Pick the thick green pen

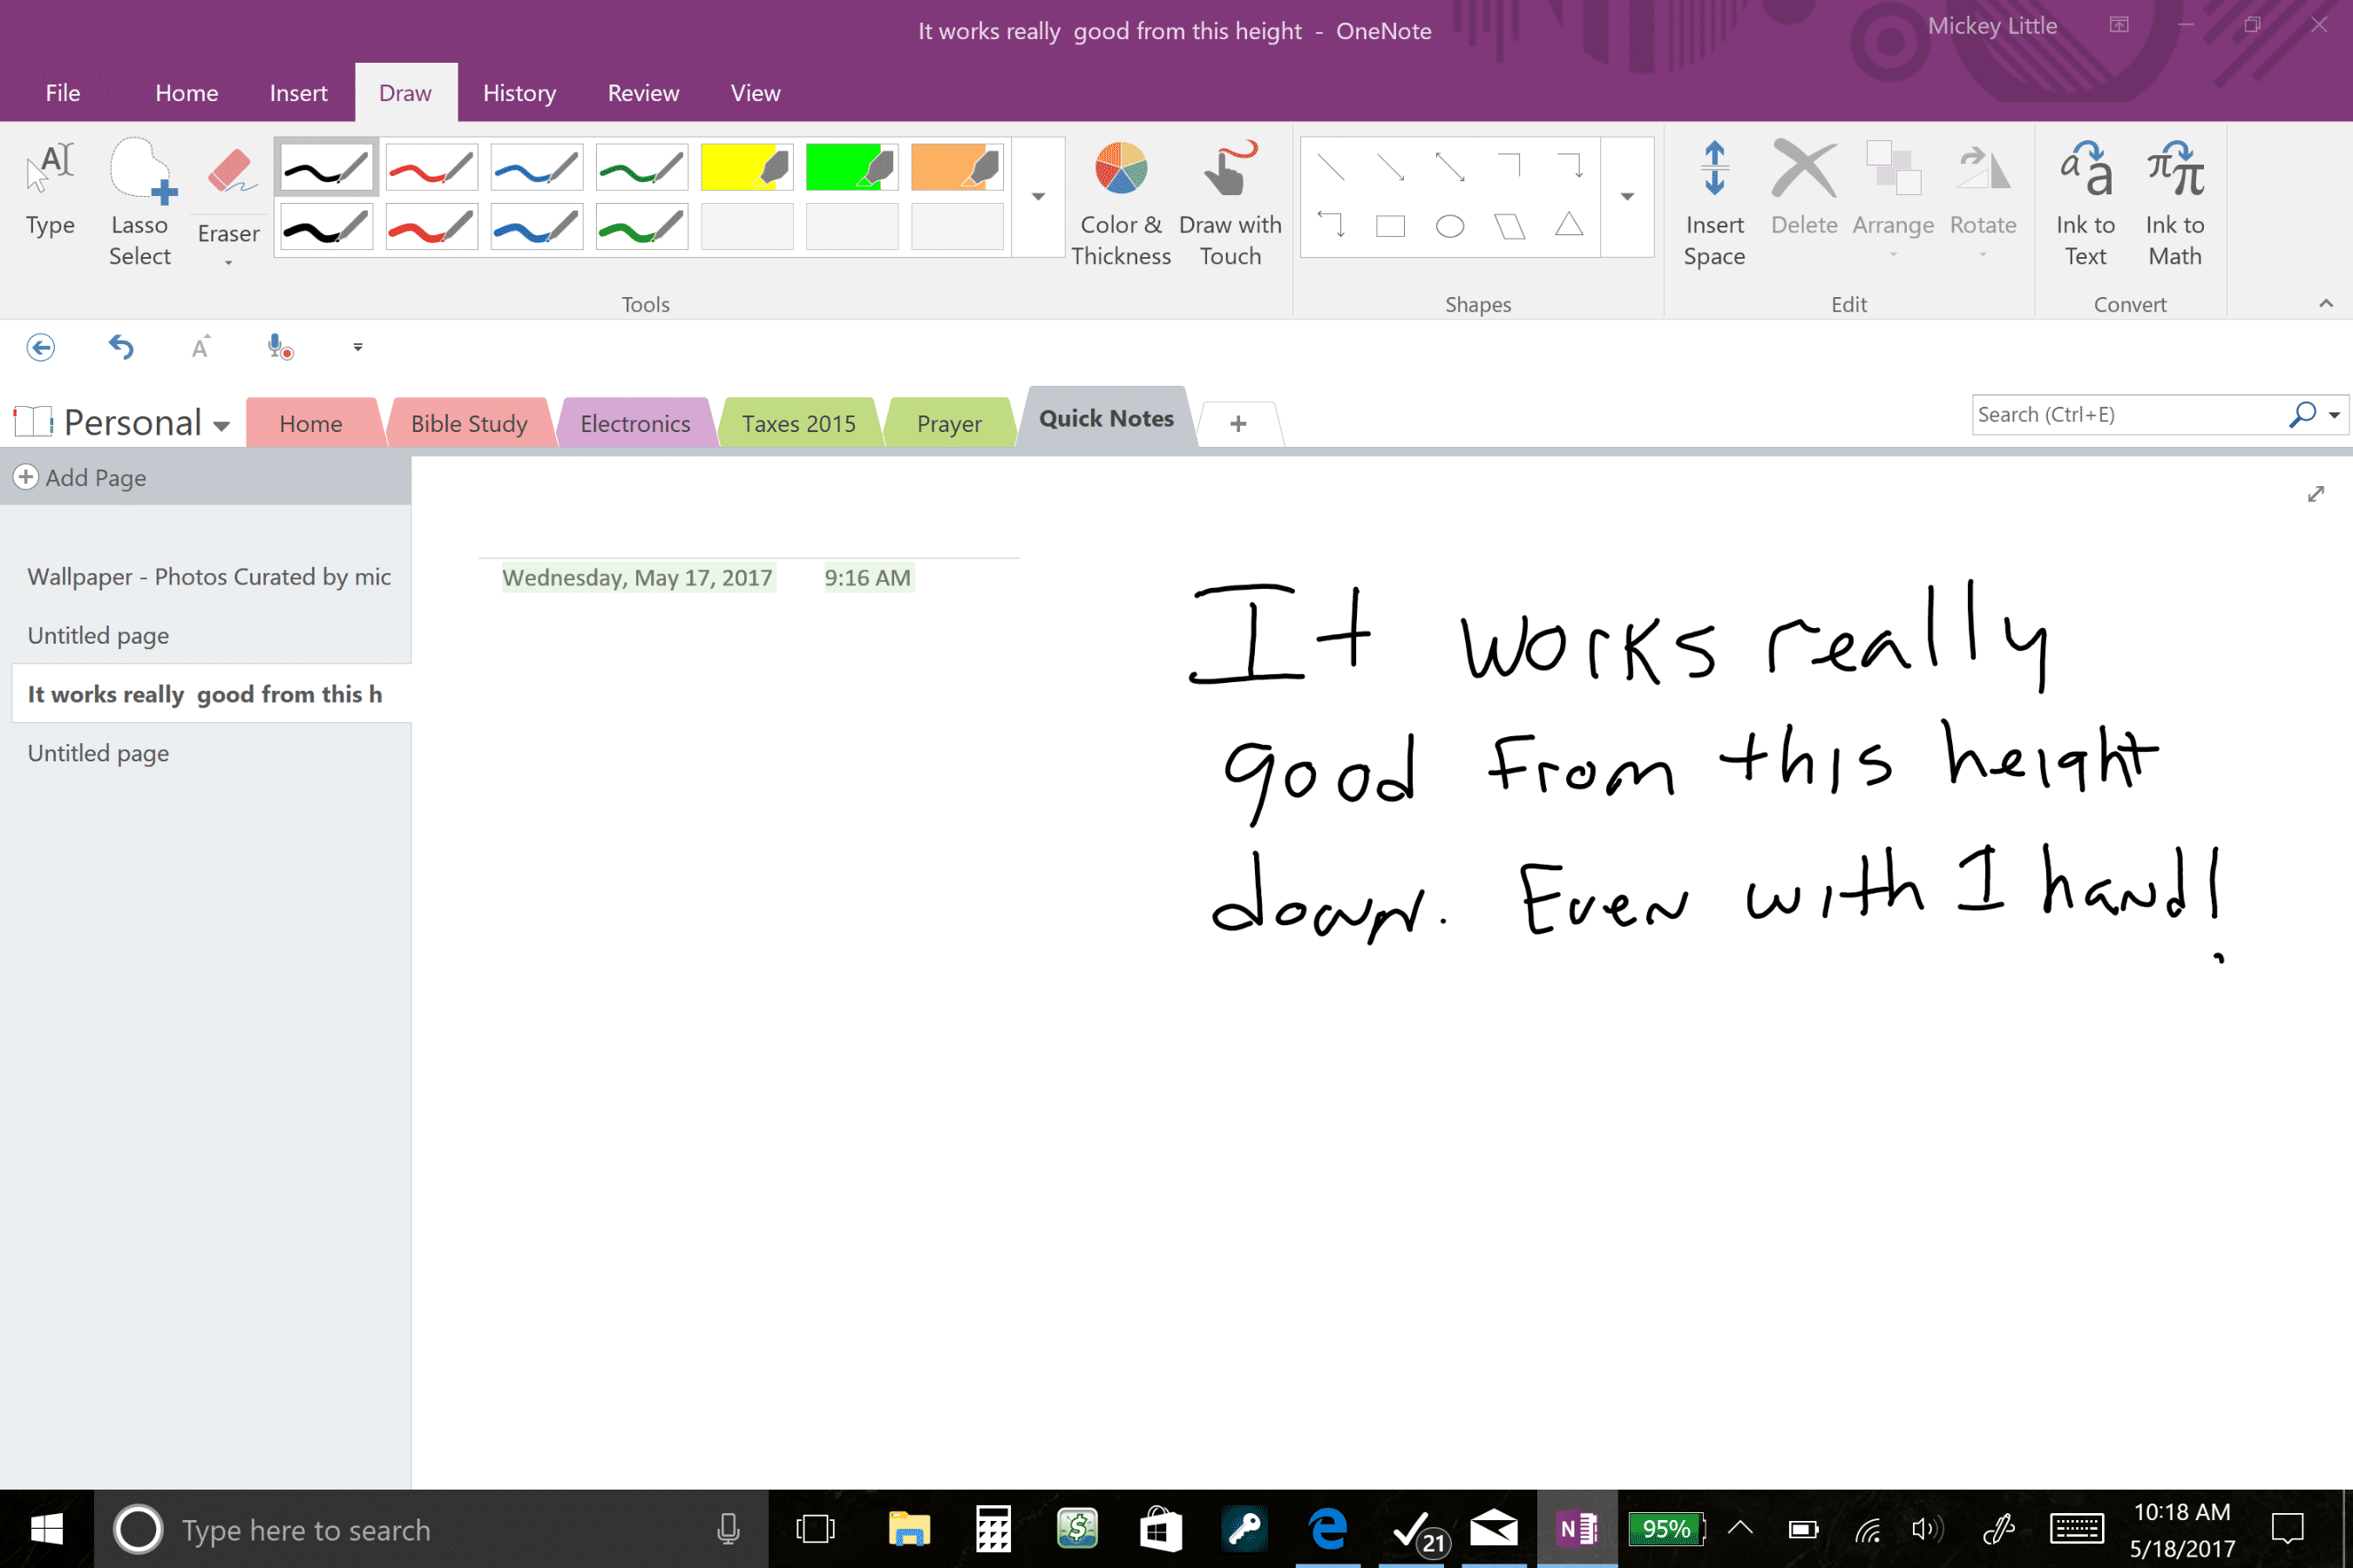point(641,227)
